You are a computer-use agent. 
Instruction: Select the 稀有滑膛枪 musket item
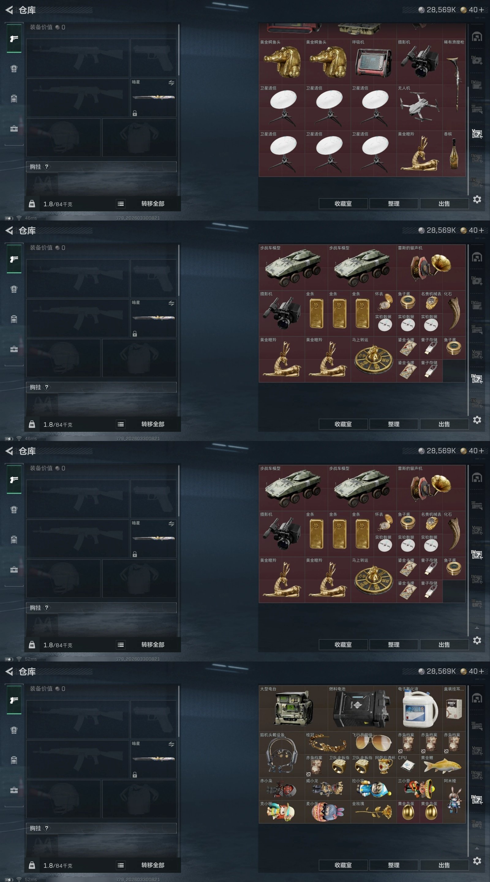[x=454, y=85]
